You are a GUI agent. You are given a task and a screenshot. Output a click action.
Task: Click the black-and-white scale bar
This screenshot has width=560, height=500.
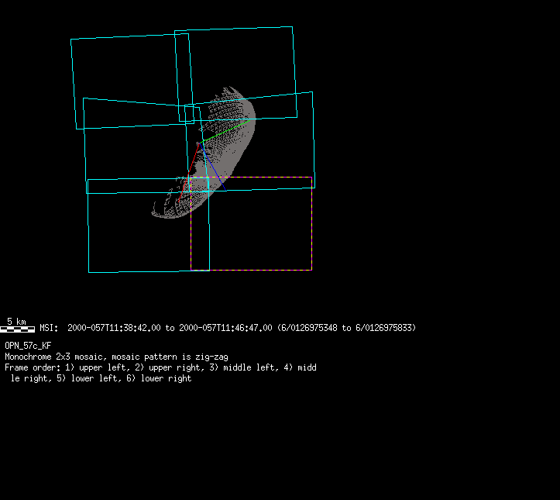click(x=18, y=329)
